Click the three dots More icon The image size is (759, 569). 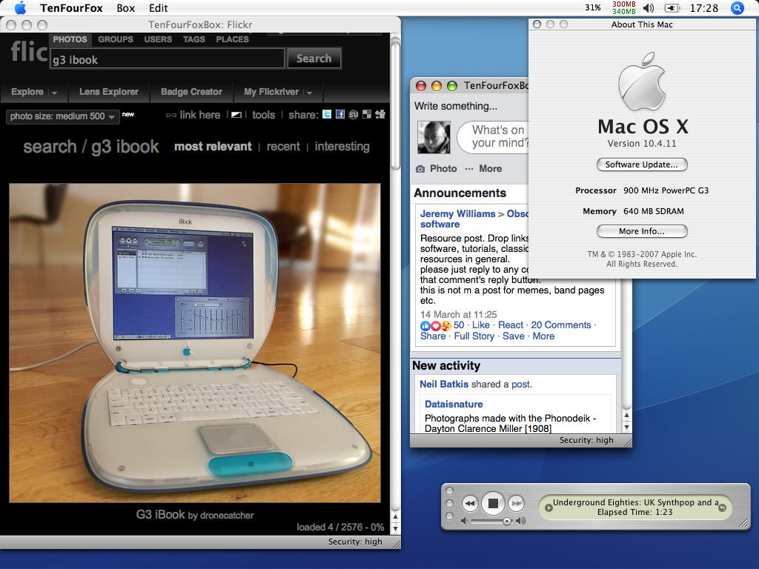pyautogui.click(x=468, y=169)
